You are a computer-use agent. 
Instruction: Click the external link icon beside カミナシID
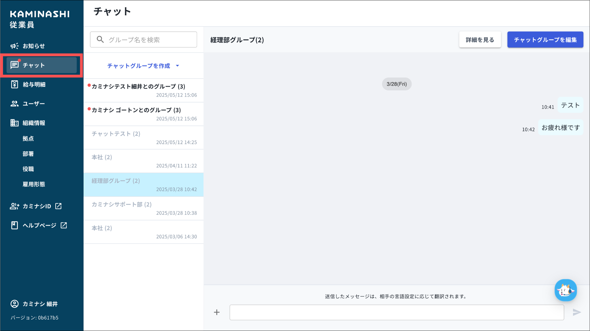[58, 206]
